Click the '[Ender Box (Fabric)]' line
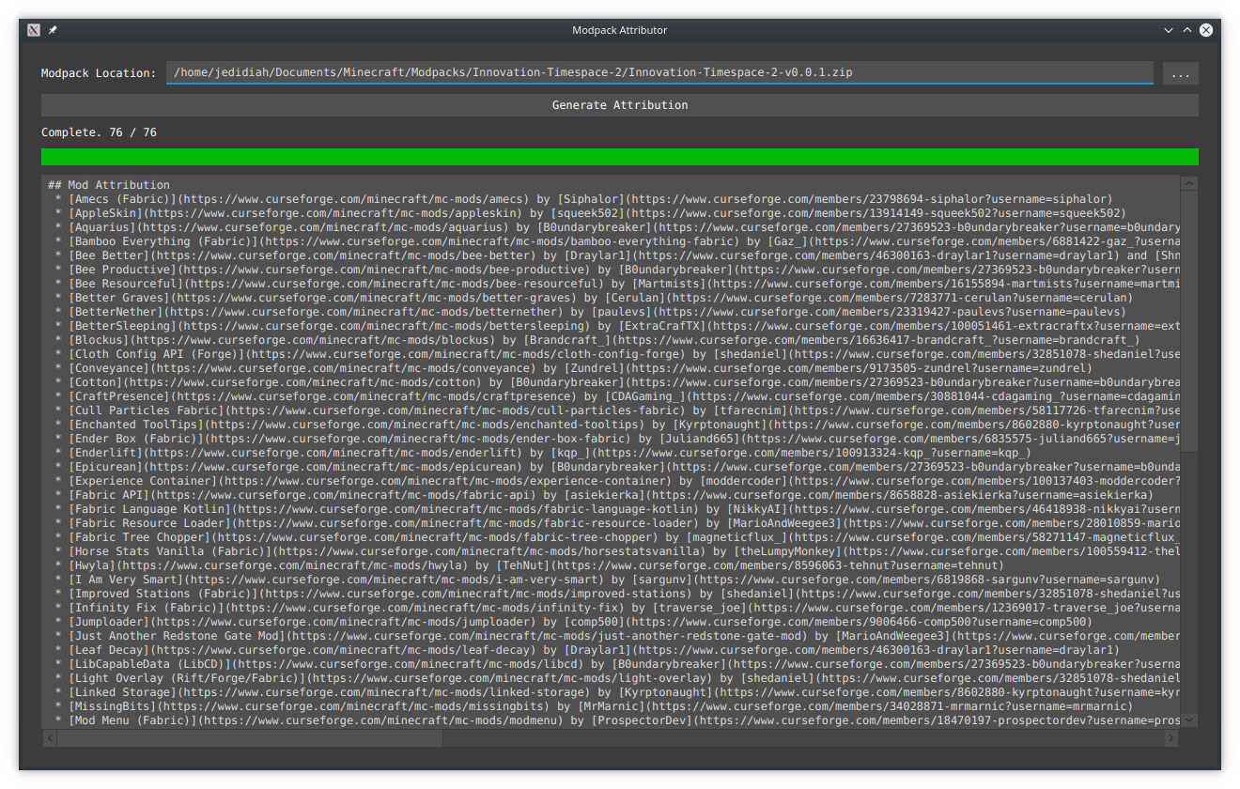1240x789 pixels. 617,439
